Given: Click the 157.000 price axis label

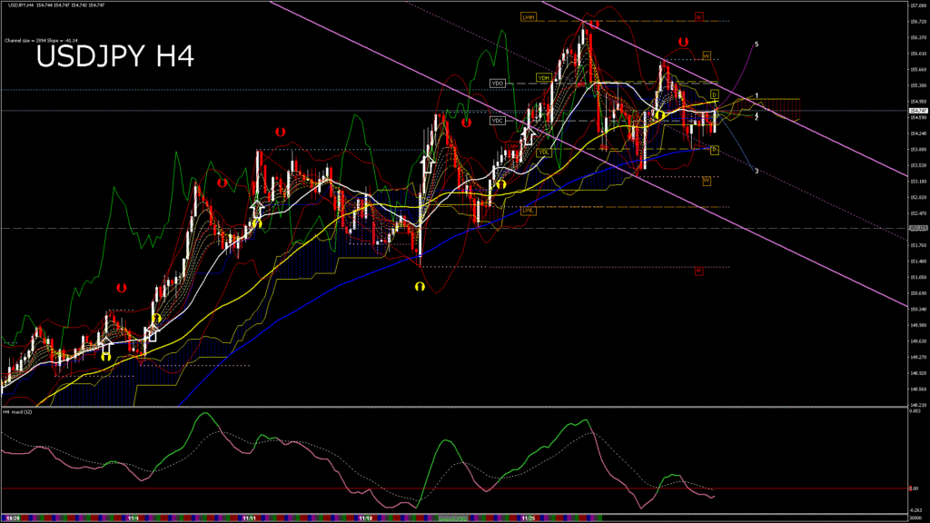Looking at the screenshot, I should (x=918, y=5).
